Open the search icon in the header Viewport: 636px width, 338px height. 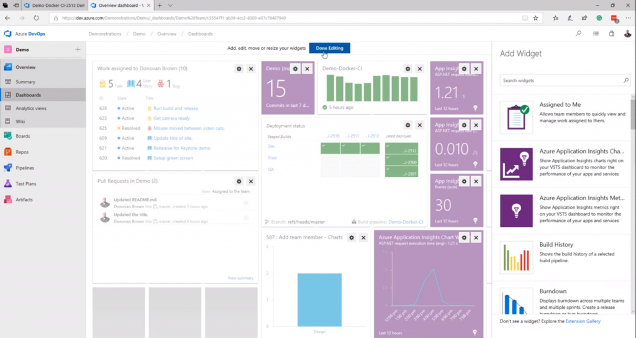tap(578, 34)
